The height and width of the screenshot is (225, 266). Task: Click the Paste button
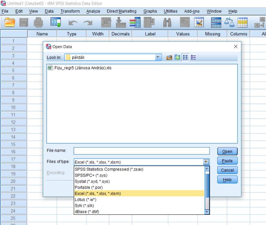227,161
